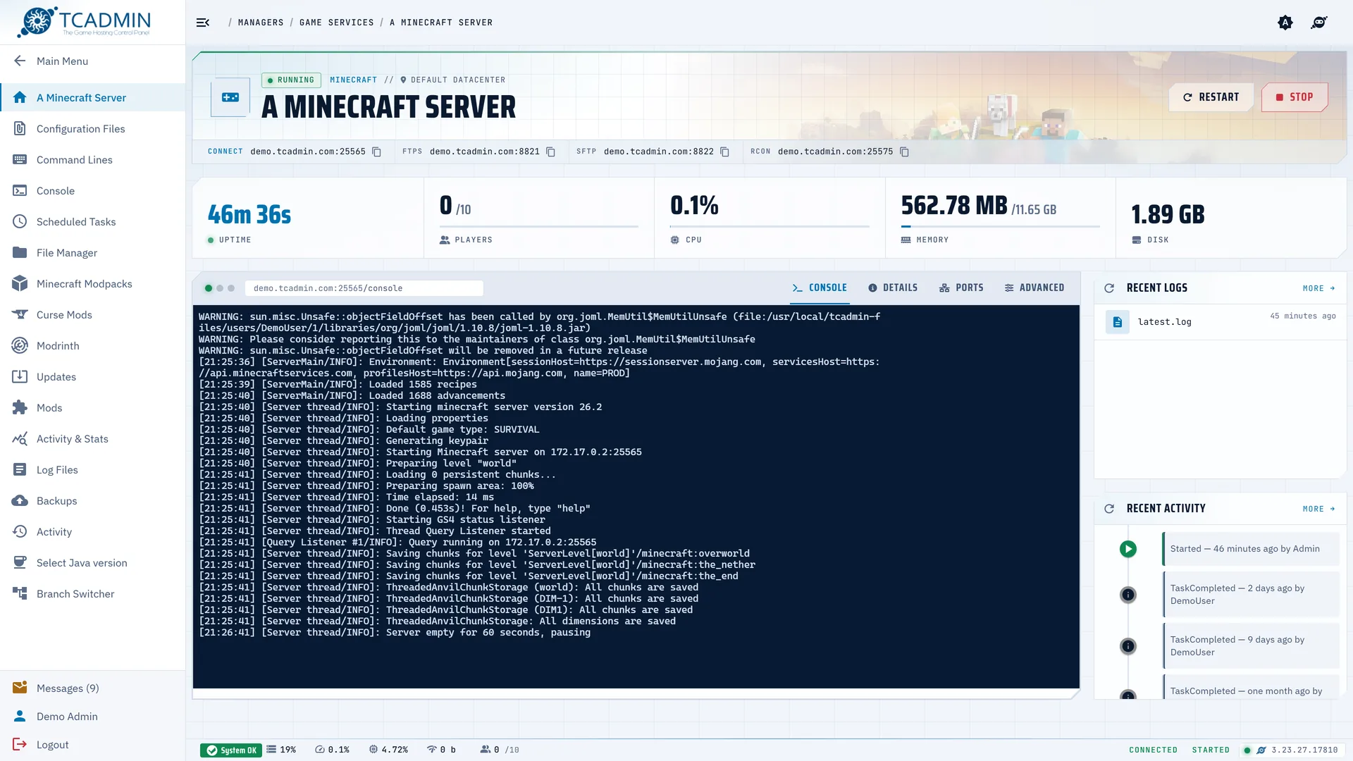Copy the FTPS address demo.tcadmin.com:8821
This screenshot has height=761, width=1353.
point(550,151)
